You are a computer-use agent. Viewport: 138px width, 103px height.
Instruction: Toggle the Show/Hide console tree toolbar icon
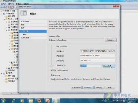(x=12, y=7)
